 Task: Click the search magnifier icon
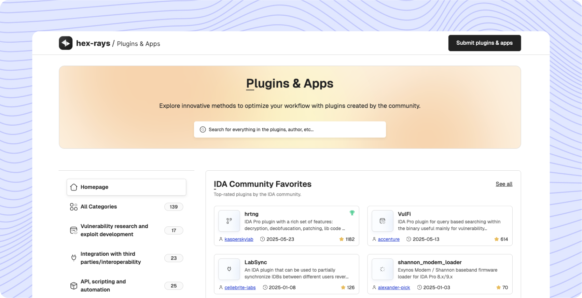pyautogui.click(x=203, y=129)
